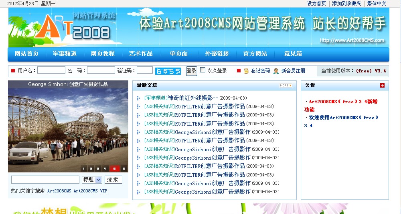Click 添加到收藏夹 link at top

tap(346, 4)
